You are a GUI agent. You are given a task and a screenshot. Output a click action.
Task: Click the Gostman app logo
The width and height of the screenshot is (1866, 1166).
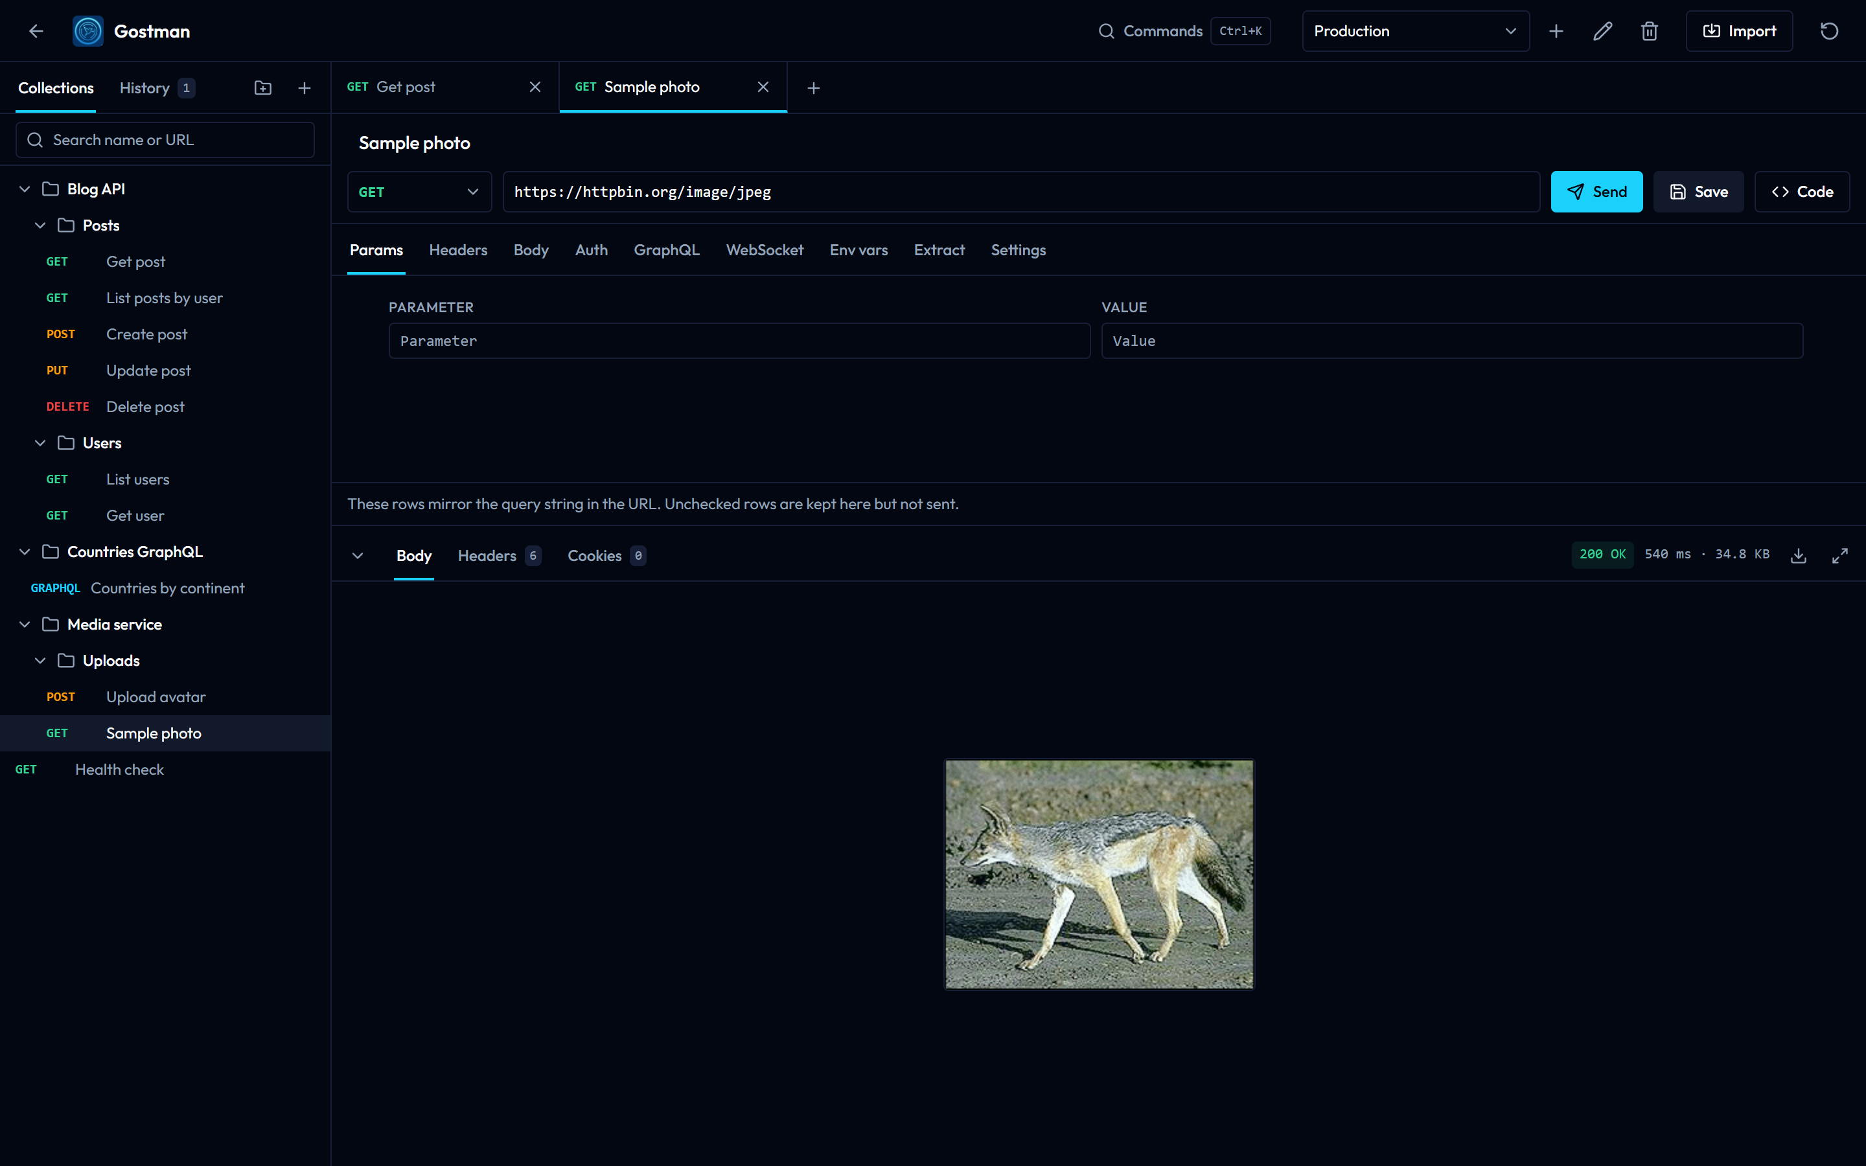tap(88, 31)
